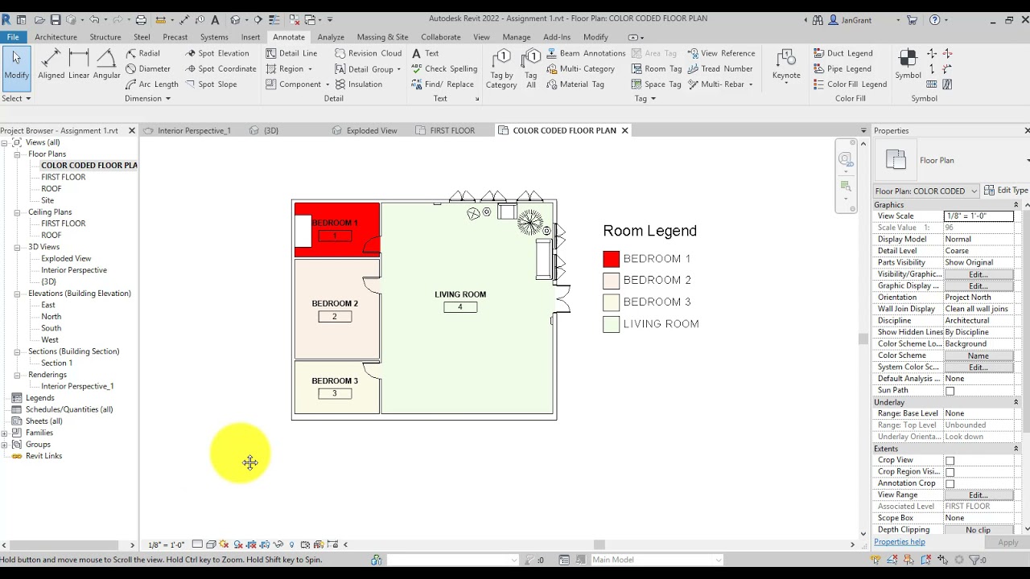Expand the Families node in Project Browser
This screenshot has height=579, width=1030.
point(4,433)
